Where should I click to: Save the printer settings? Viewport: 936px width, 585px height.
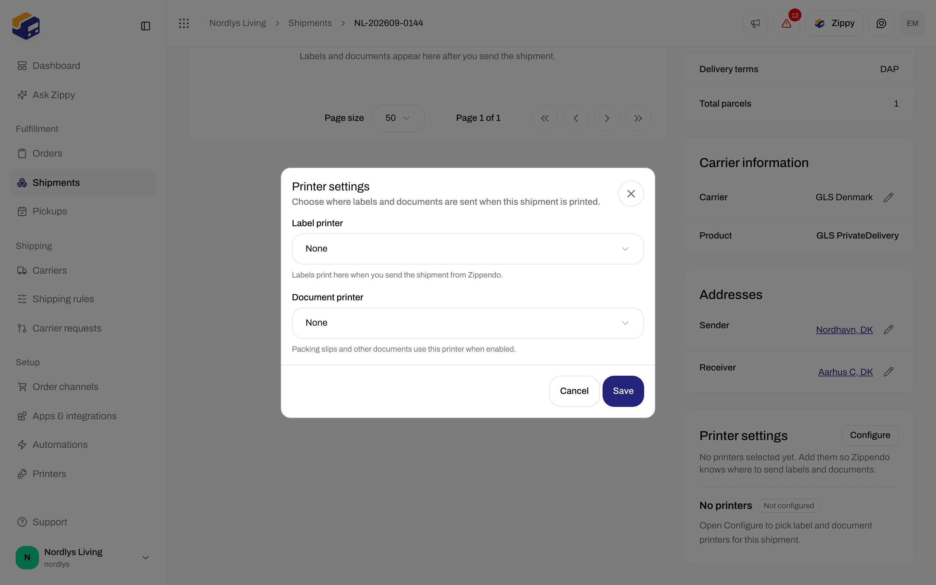click(x=623, y=391)
